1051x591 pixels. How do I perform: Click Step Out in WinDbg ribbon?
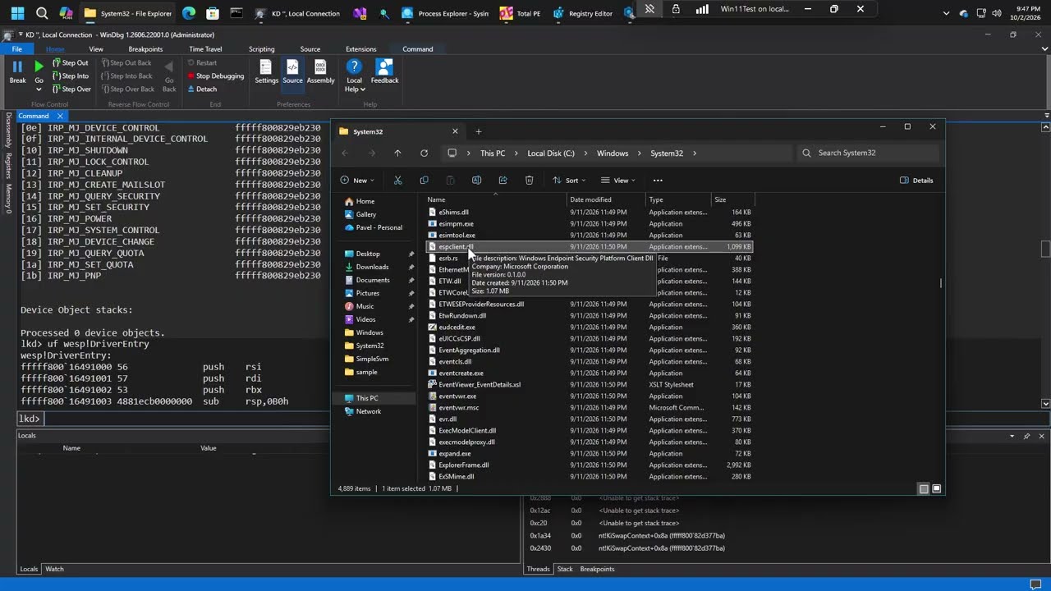[x=70, y=62]
